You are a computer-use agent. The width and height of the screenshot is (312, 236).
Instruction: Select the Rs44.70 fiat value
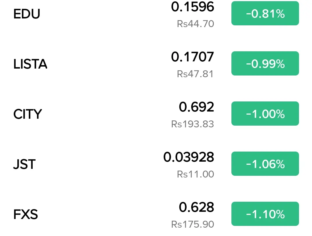tap(195, 24)
